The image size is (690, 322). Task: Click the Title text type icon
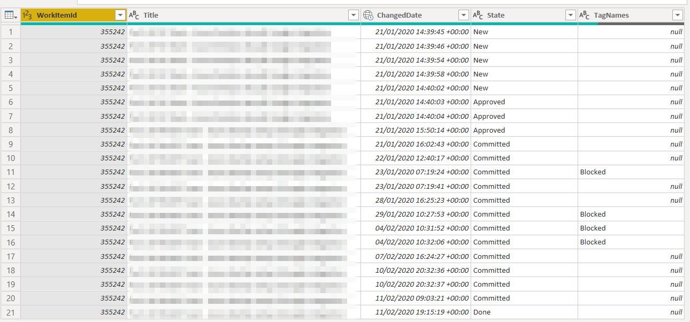click(134, 15)
